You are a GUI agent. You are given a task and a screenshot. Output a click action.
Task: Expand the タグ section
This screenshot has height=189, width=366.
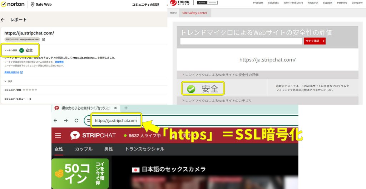point(8,82)
